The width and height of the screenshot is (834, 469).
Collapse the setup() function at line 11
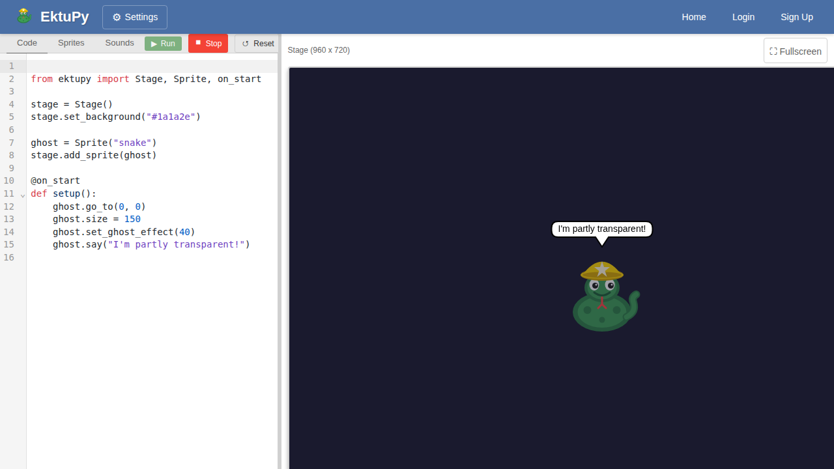point(23,195)
